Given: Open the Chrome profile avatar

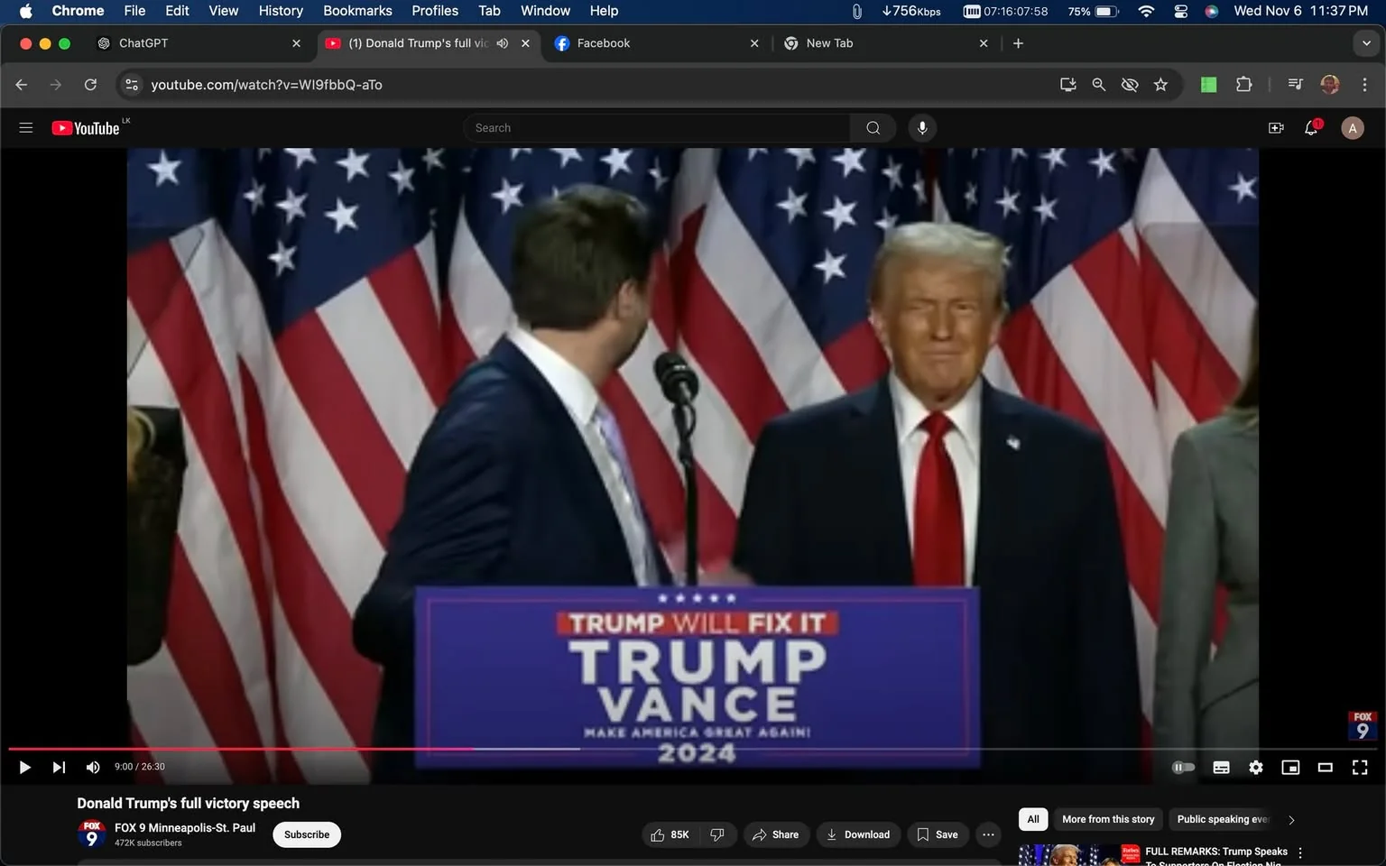Looking at the screenshot, I should coord(1329,85).
